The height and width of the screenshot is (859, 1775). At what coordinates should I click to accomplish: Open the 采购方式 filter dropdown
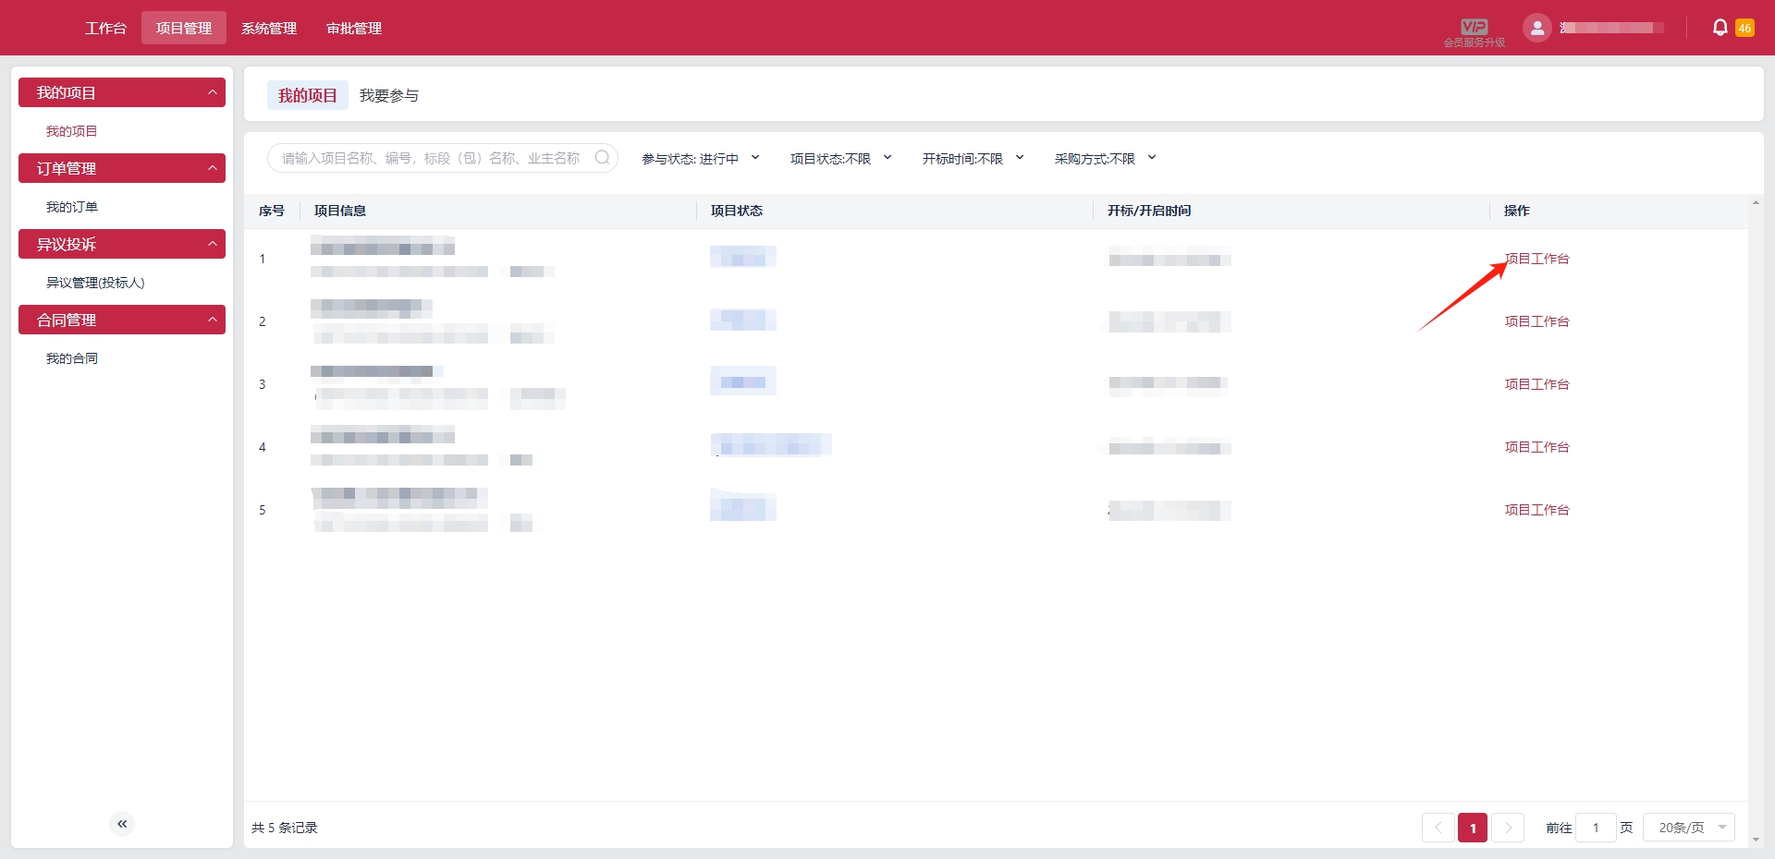click(x=1105, y=159)
